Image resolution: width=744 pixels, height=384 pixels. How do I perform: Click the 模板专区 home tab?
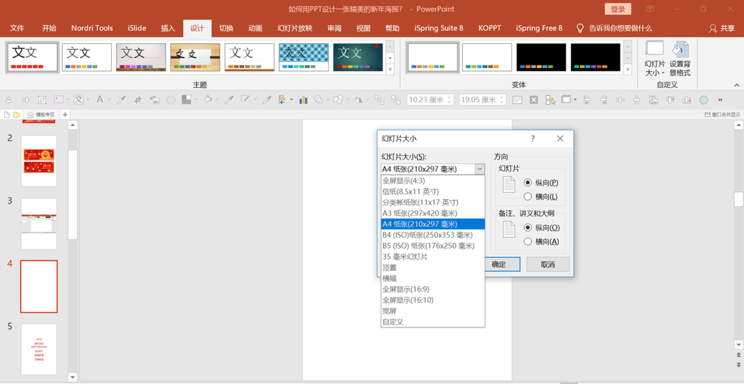point(41,115)
